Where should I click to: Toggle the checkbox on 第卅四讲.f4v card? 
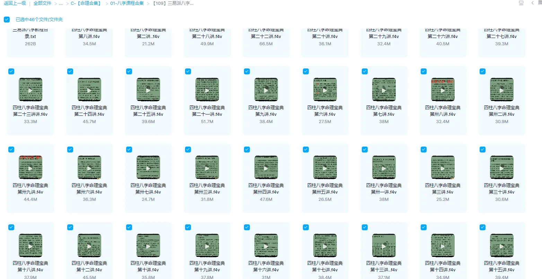(247, 149)
